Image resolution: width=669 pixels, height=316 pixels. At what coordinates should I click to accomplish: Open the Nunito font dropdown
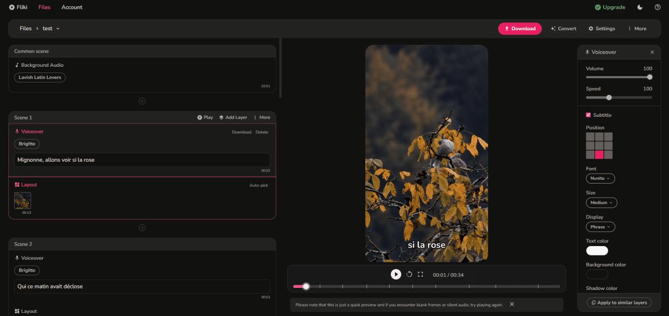point(601,178)
